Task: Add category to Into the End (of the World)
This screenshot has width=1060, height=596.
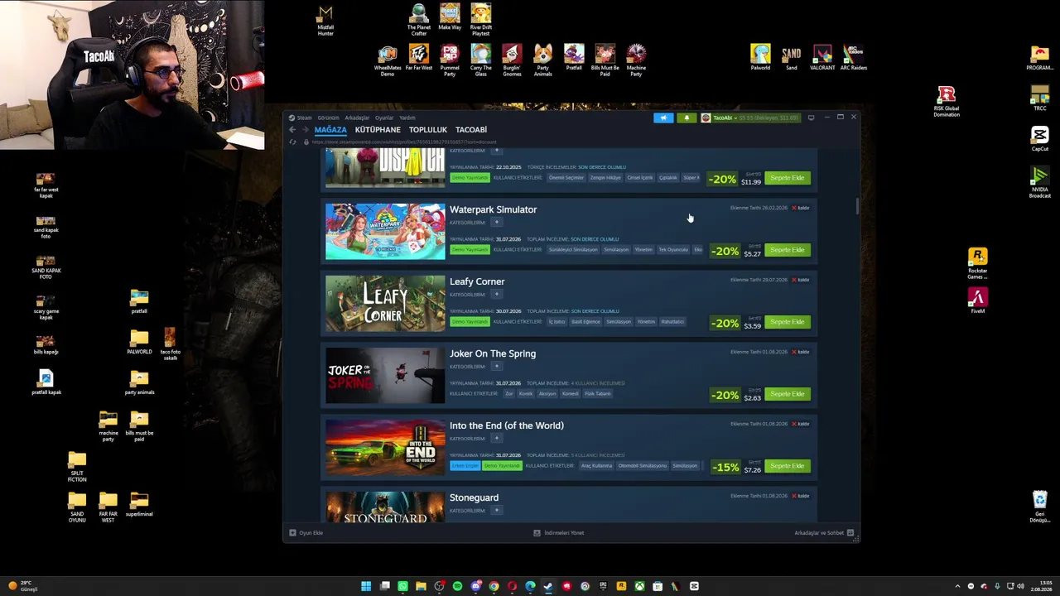Action: click(496, 439)
